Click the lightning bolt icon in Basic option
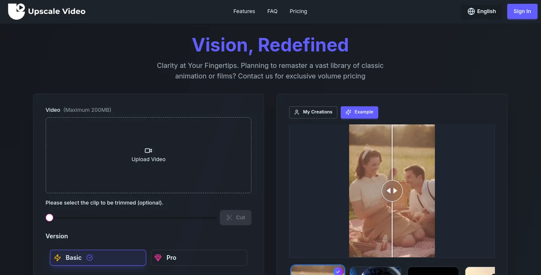The image size is (541, 275). tap(57, 258)
